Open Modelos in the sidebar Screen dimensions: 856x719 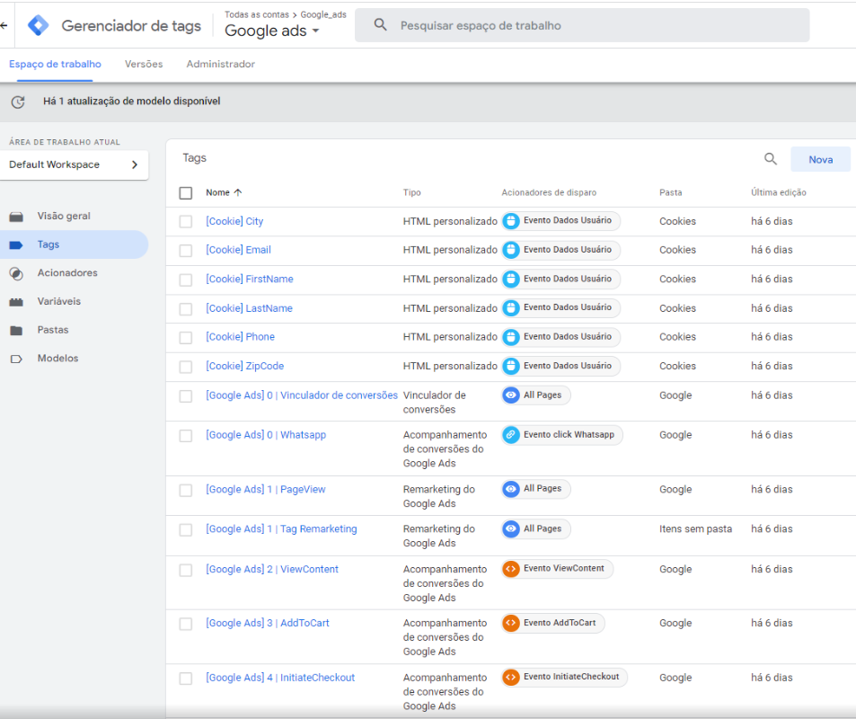[x=57, y=359]
